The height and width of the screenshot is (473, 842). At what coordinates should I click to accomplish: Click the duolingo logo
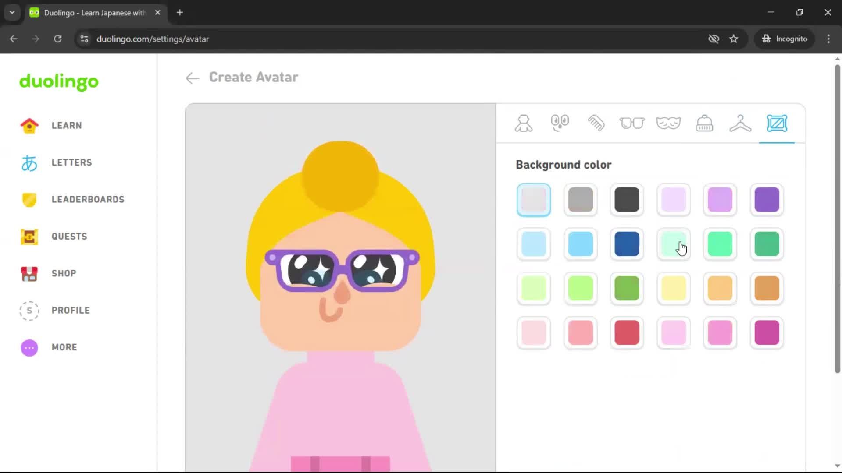coord(58,82)
